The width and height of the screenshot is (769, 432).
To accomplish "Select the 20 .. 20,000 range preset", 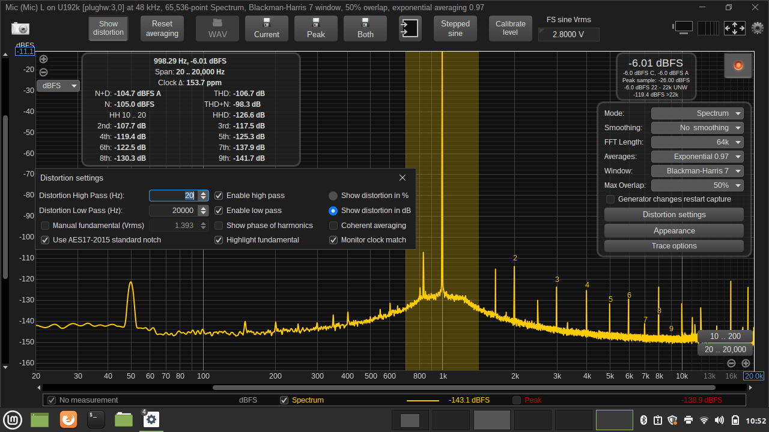I will [725, 349].
